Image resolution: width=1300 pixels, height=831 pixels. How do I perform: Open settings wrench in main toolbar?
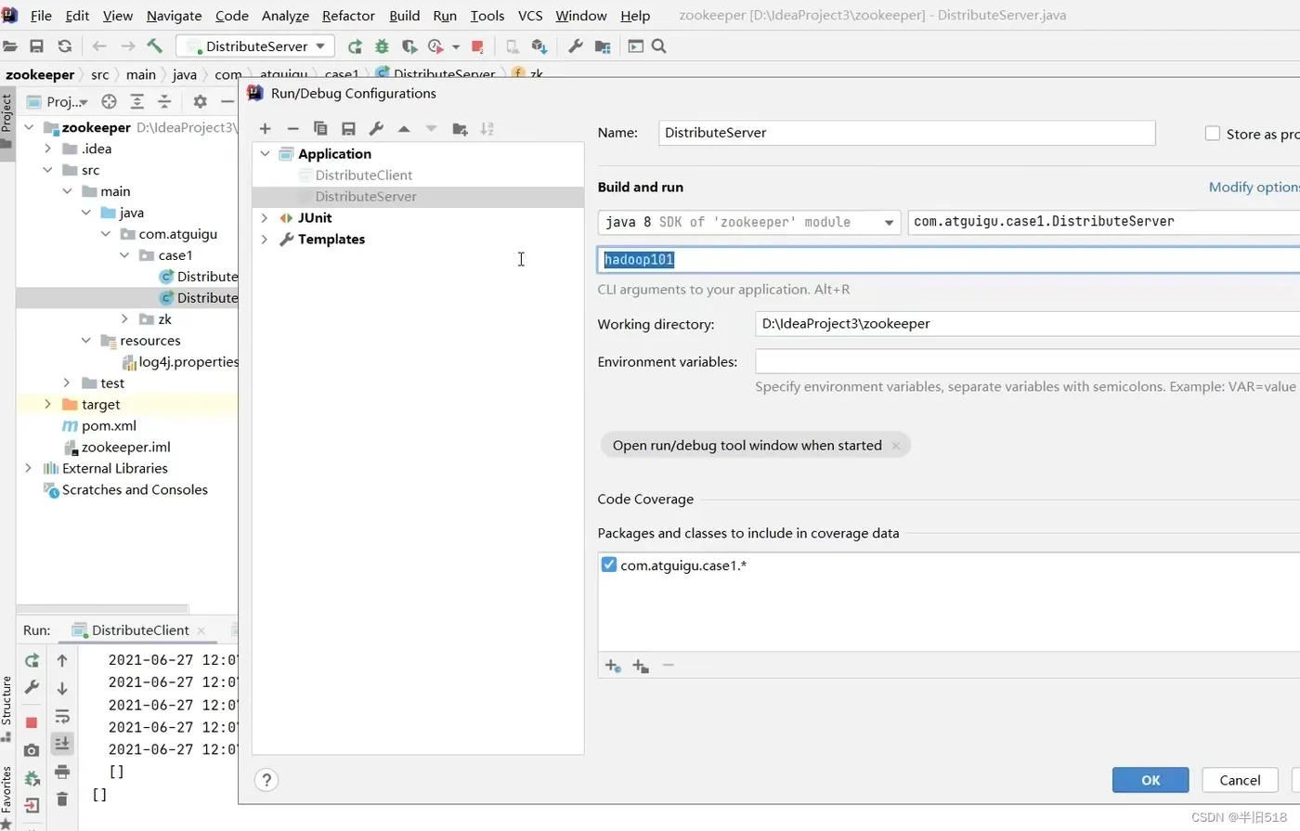point(576,46)
